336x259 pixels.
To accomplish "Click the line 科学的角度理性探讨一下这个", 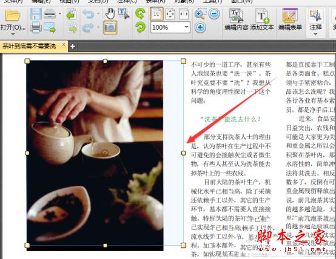I will click(231, 91).
